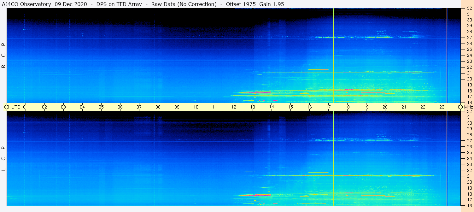Select the 15 hour tick label

(290, 107)
